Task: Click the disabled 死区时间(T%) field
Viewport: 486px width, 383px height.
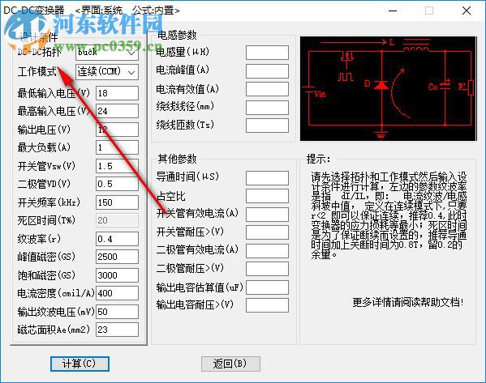Action: 117,220
